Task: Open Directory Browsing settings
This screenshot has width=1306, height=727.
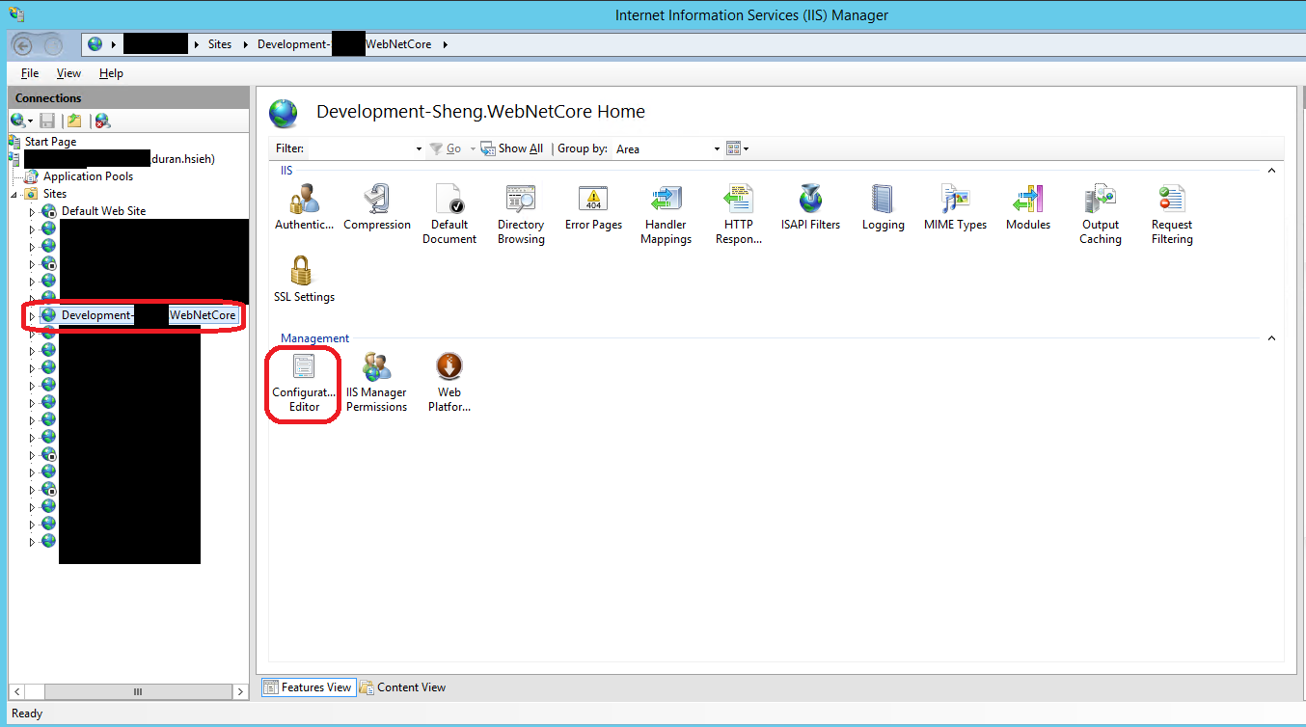Action: (521, 215)
